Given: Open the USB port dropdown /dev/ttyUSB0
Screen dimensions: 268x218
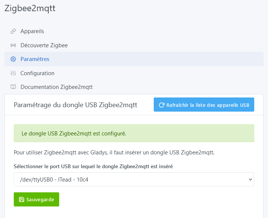Looking at the screenshot, I should point(134,179).
